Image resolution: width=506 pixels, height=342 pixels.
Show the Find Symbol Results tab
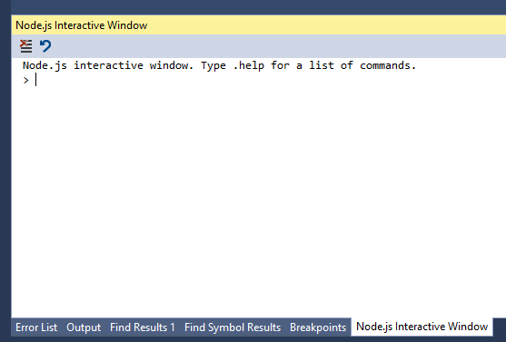233,327
